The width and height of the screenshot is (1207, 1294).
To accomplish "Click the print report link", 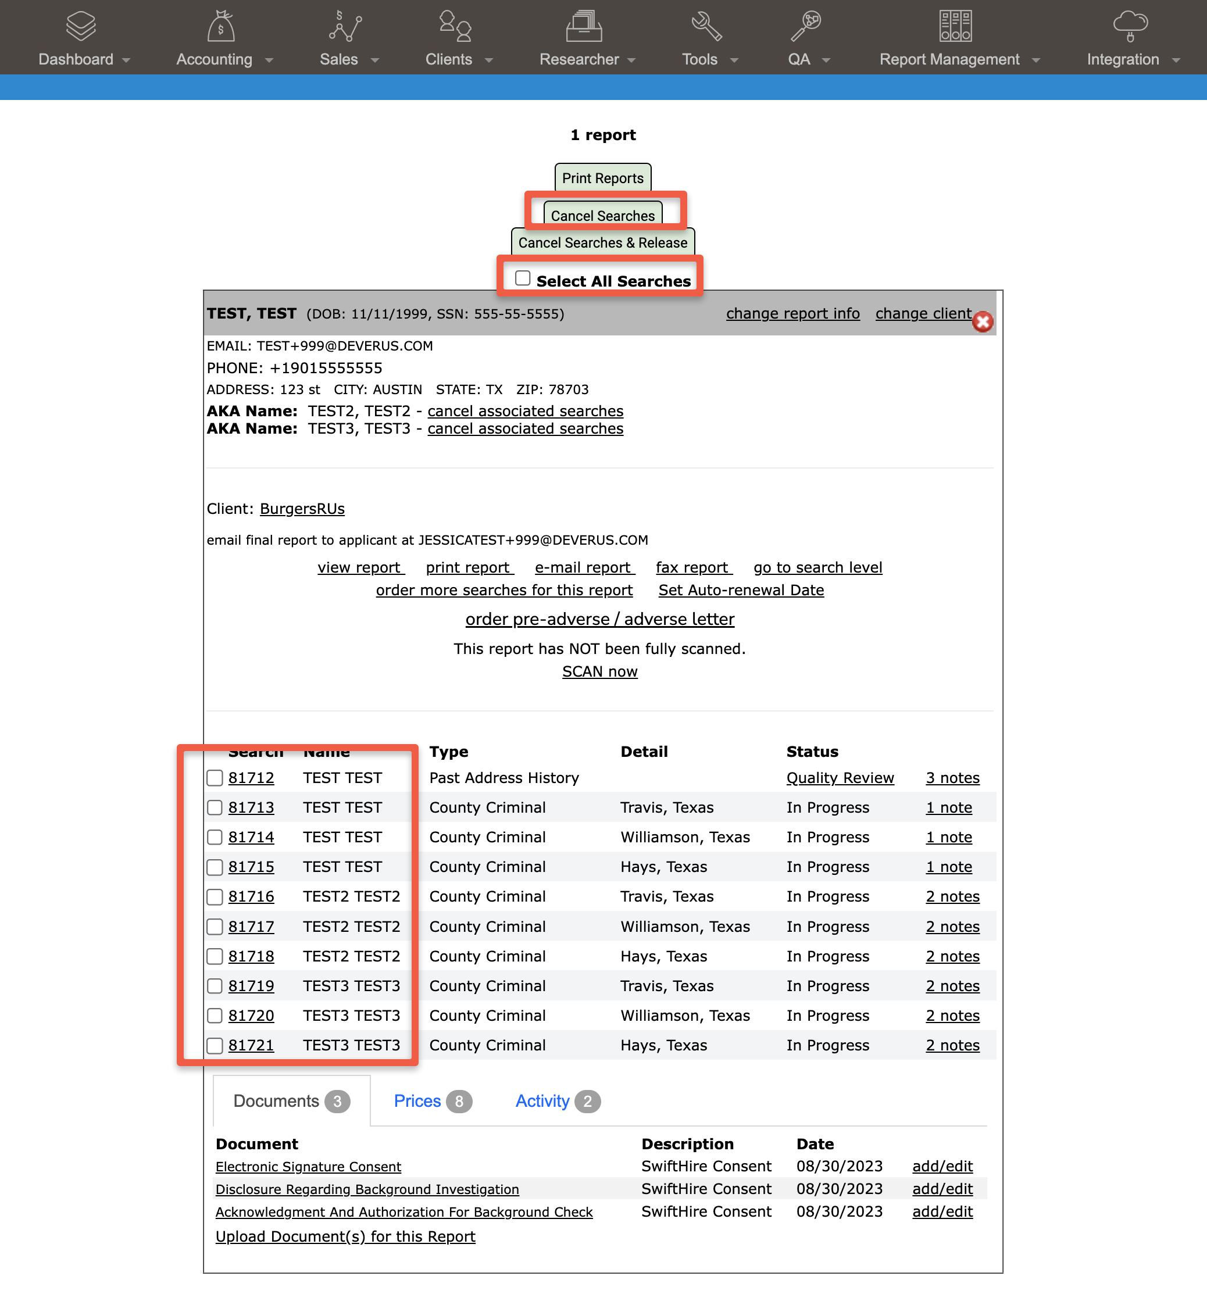I will click(470, 567).
